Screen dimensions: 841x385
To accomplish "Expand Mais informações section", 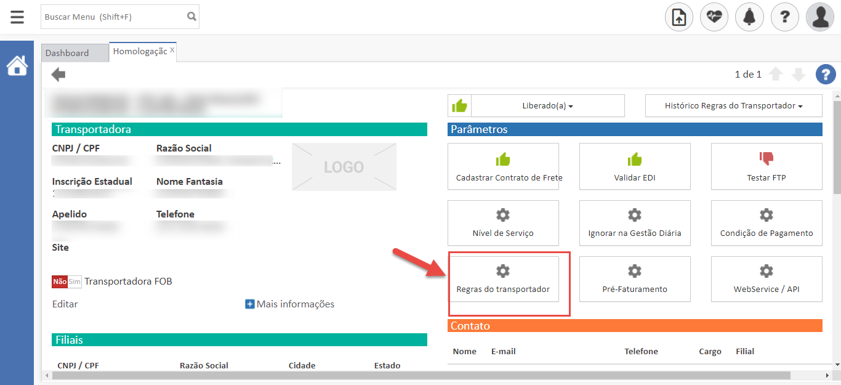I will (x=290, y=304).
